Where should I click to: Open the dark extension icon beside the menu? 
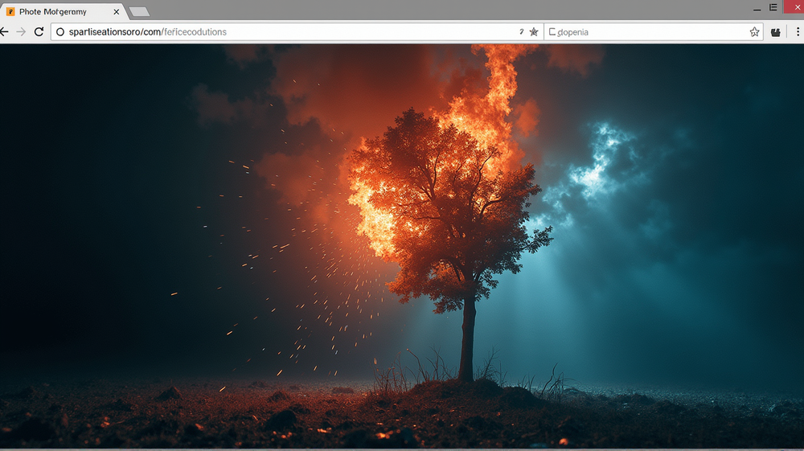coord(776,32)
